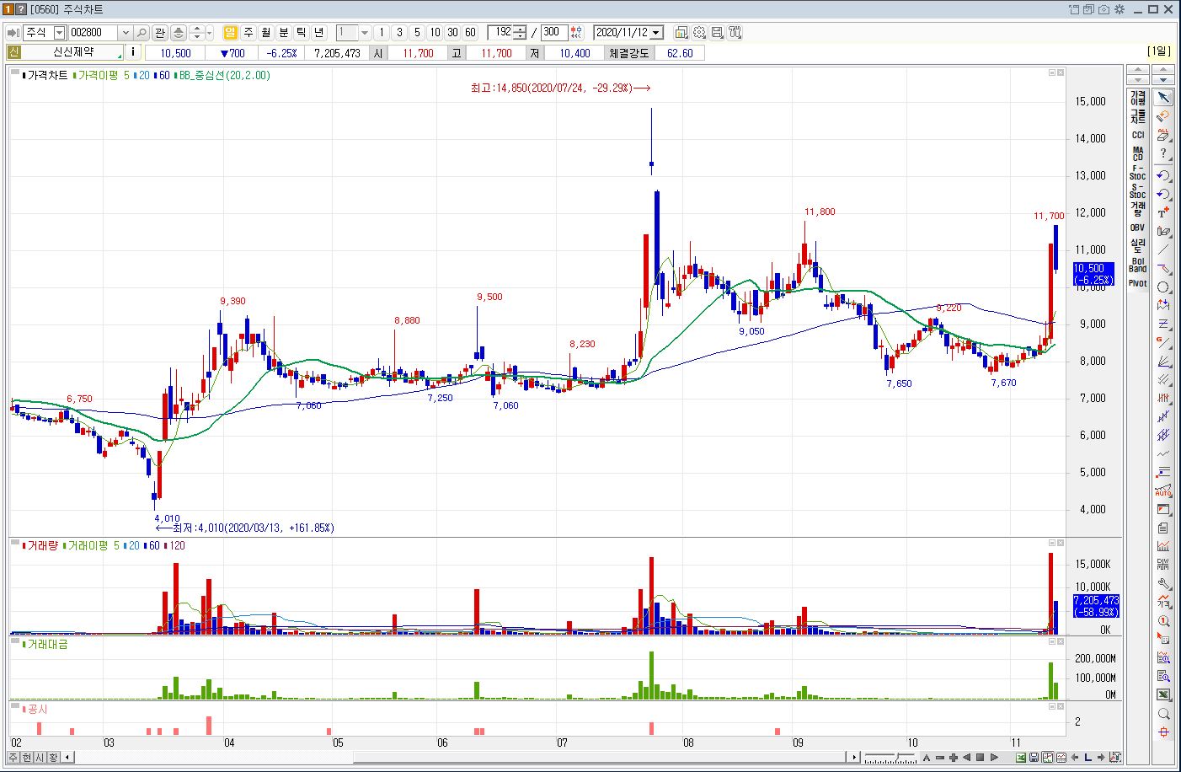Screen dimensions: 1181x772
Task: Select 그물차트 indicator tab
Action: click(1138, 116)
